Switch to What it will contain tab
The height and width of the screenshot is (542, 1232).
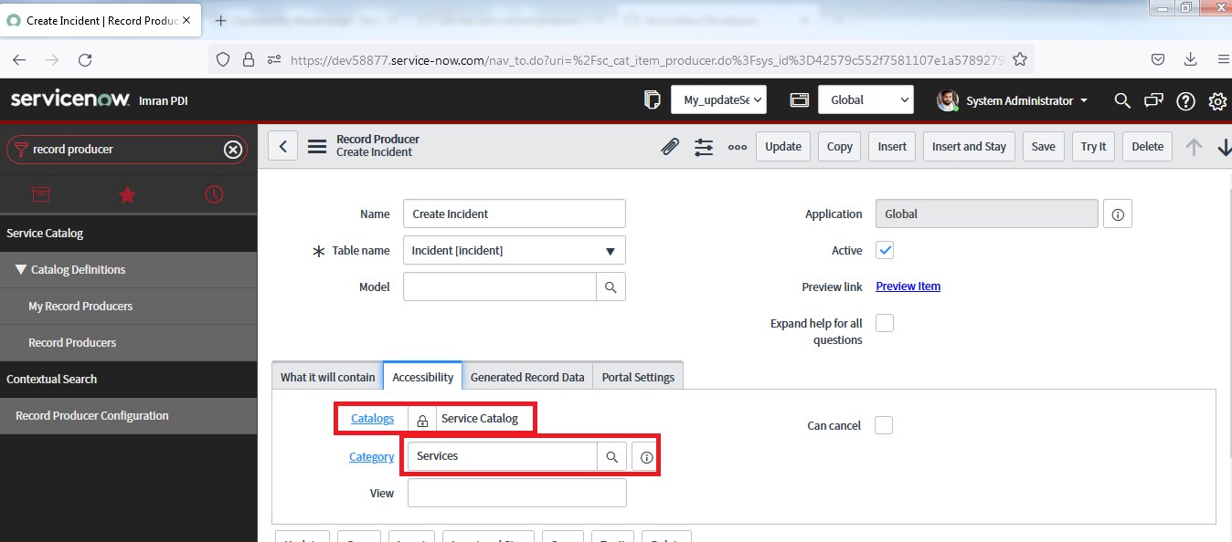click(327, 377)
